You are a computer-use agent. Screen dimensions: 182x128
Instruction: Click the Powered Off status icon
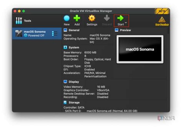[x=26, y=35]
